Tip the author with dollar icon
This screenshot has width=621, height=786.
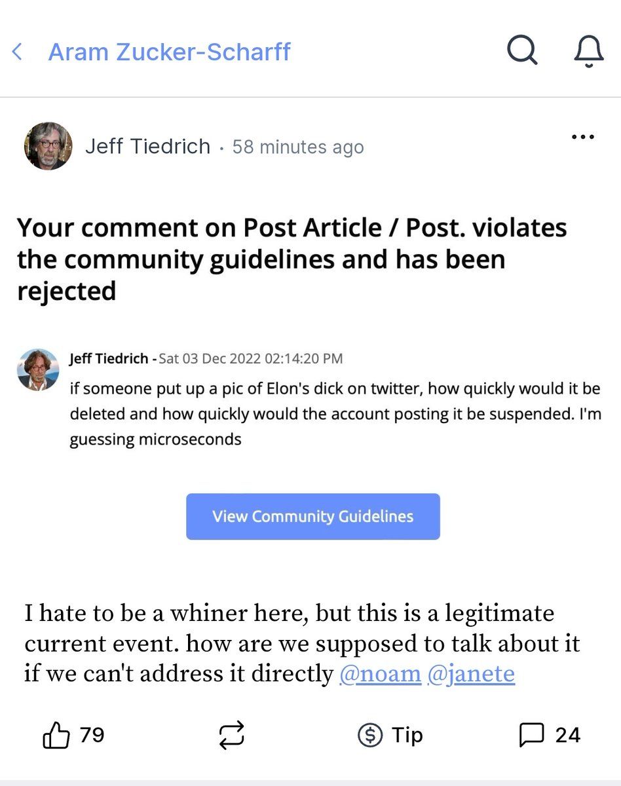[x=370, y=736]
